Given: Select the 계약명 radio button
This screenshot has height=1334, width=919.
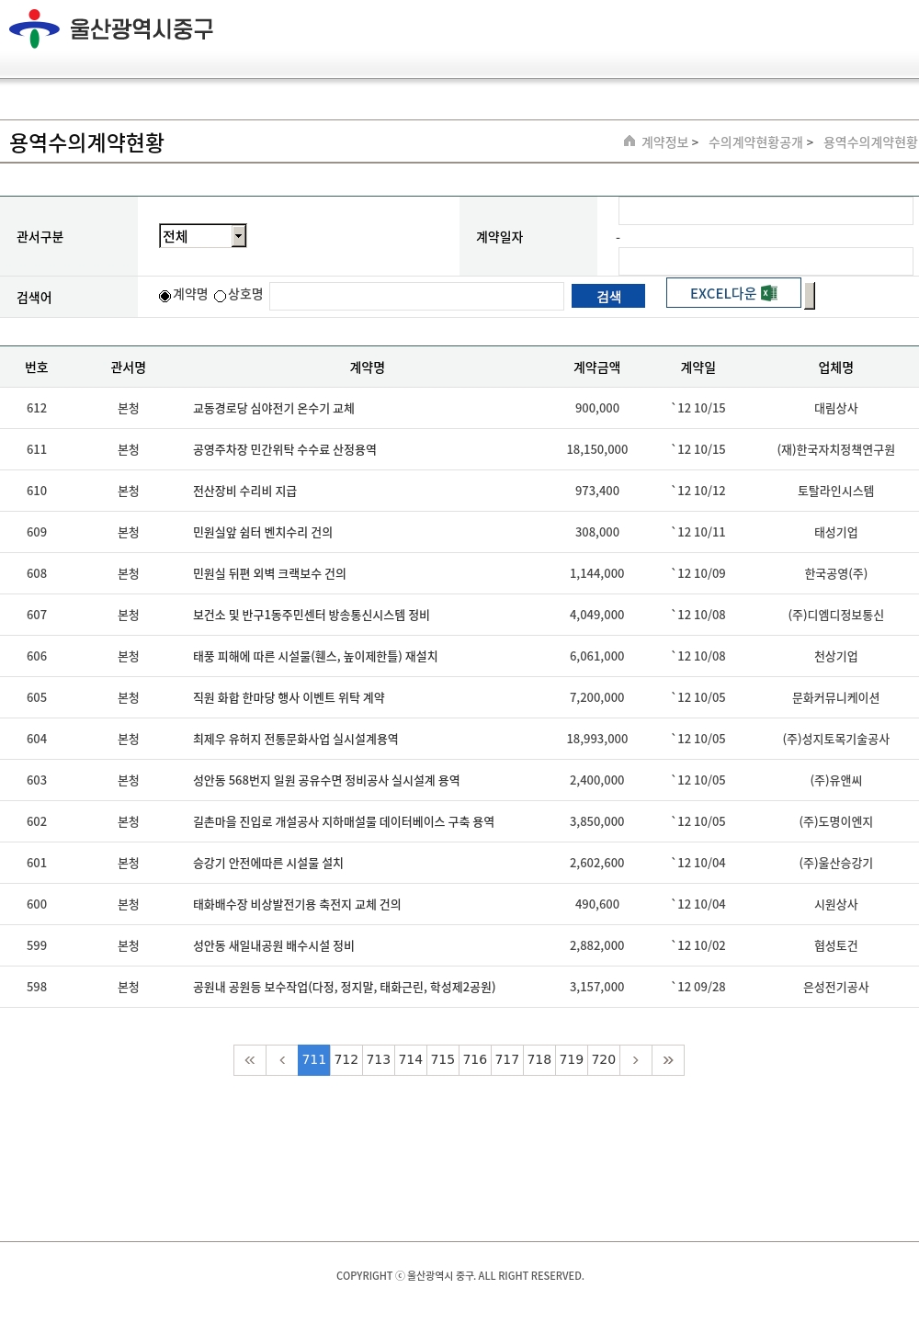Looking at the screenshot, I should tap(165, 296).
